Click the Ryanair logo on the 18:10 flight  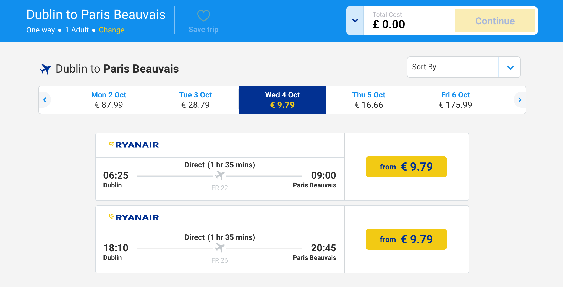tap(134, 217)
